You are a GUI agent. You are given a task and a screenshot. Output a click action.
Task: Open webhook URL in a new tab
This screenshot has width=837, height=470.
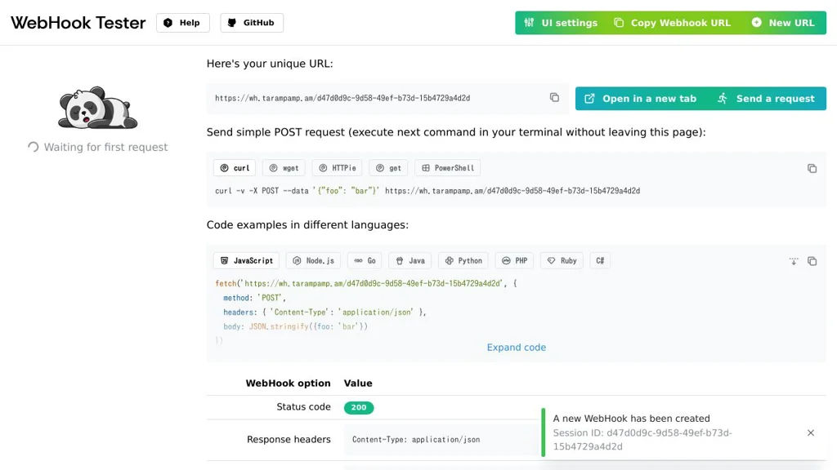coord(641,99)
